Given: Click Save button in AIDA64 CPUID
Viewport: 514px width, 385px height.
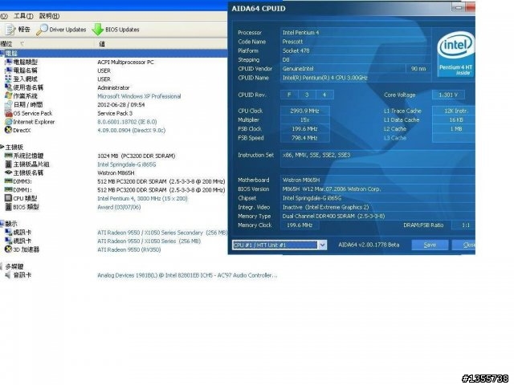Looking at the screenshot, I should point(430,245).
